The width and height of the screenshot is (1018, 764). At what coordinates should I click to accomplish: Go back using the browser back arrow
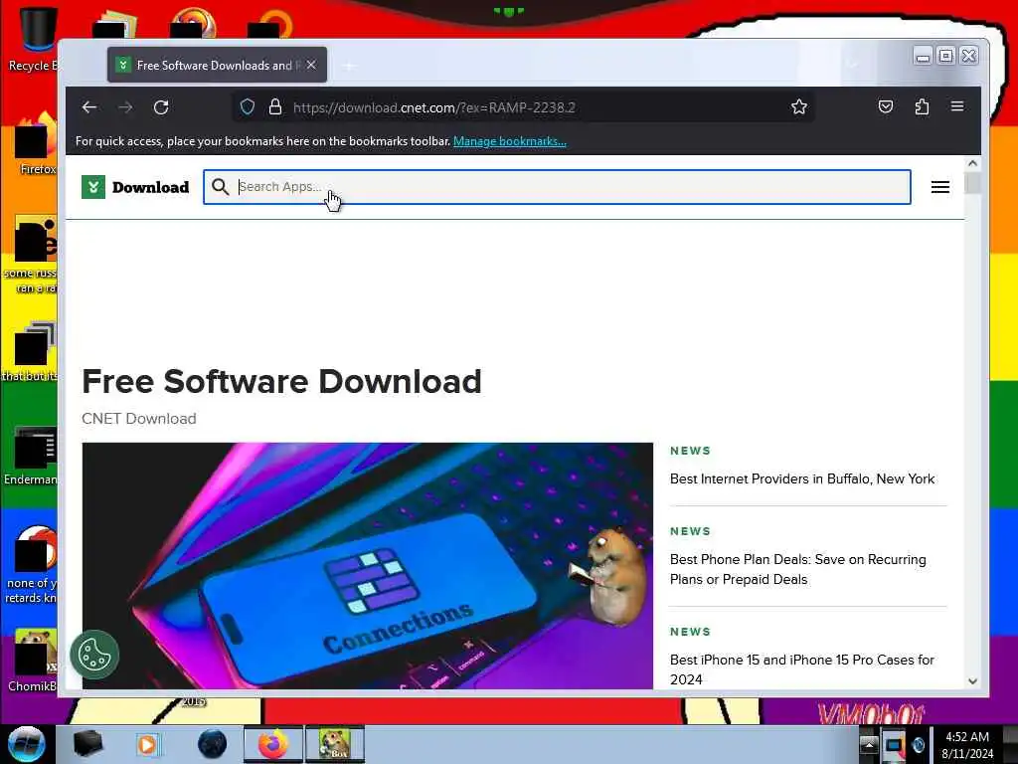click(89, 107)
